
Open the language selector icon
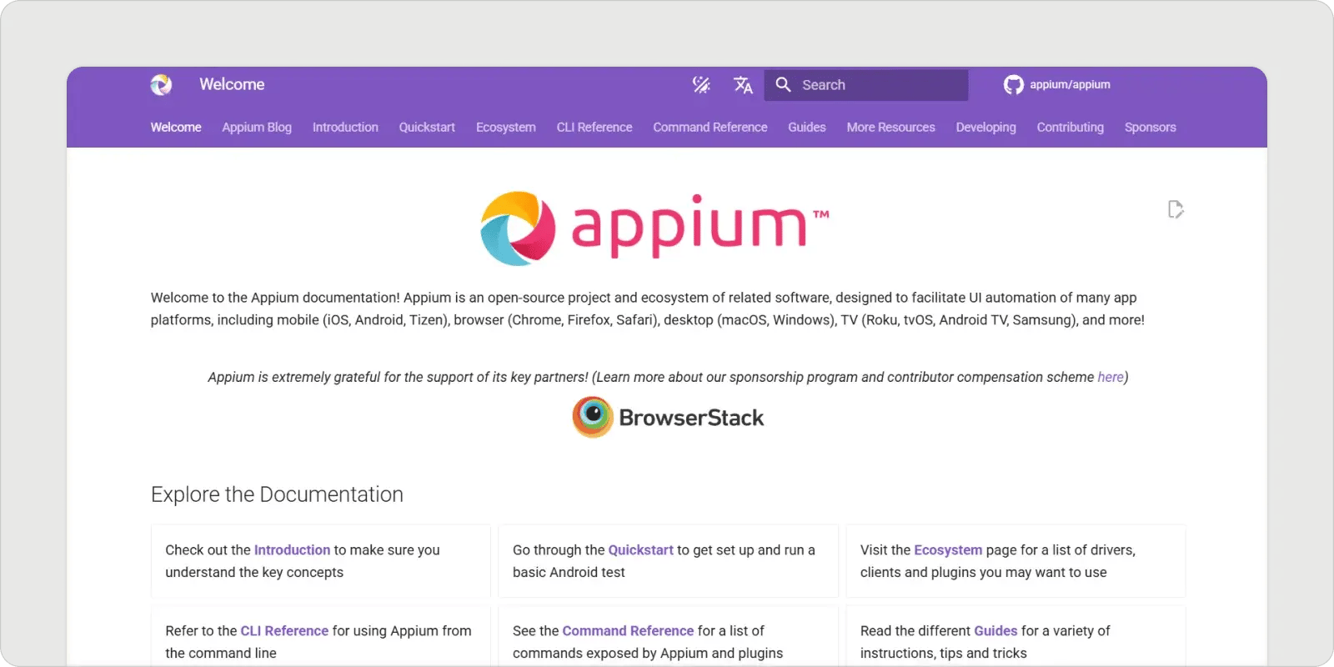point(743,84)
